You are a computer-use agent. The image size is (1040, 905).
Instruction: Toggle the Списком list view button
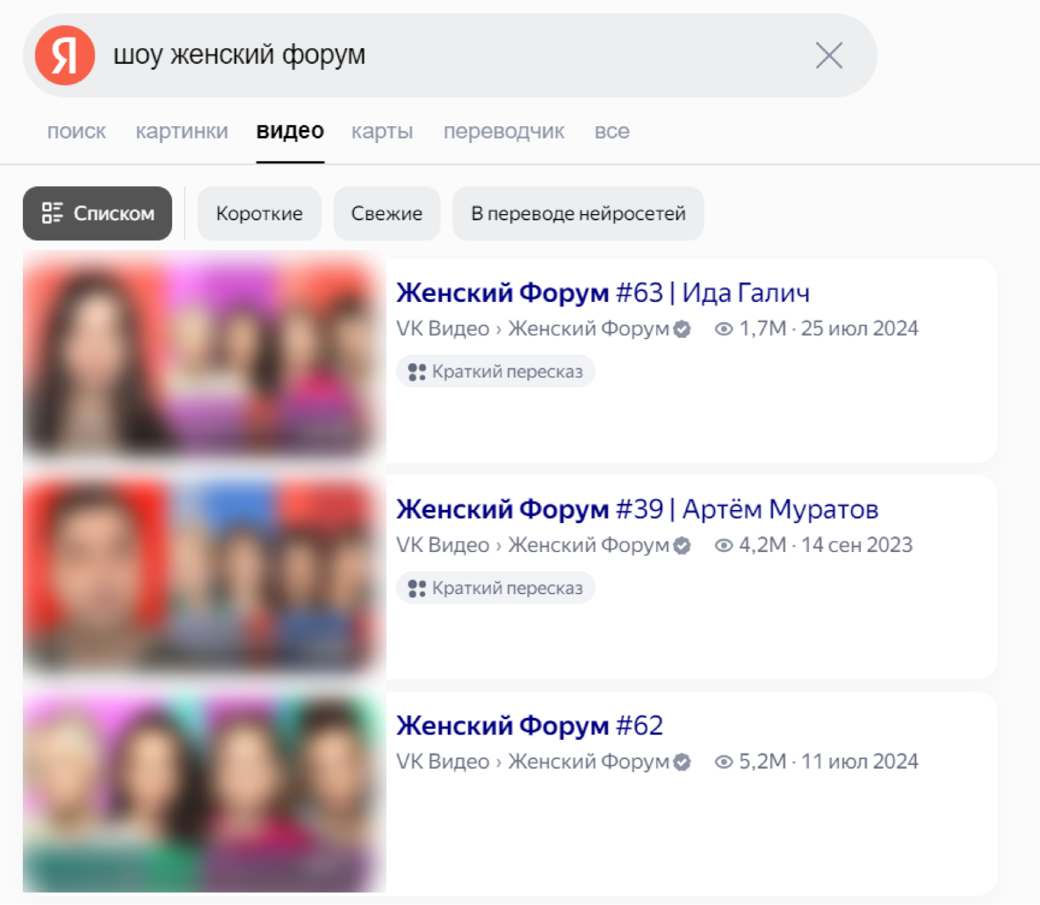[97, 214]
